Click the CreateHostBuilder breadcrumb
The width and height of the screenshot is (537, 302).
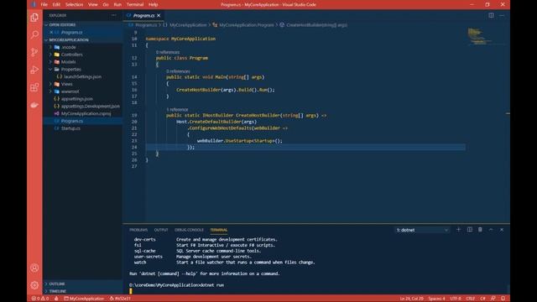click(x=316, y=25)
